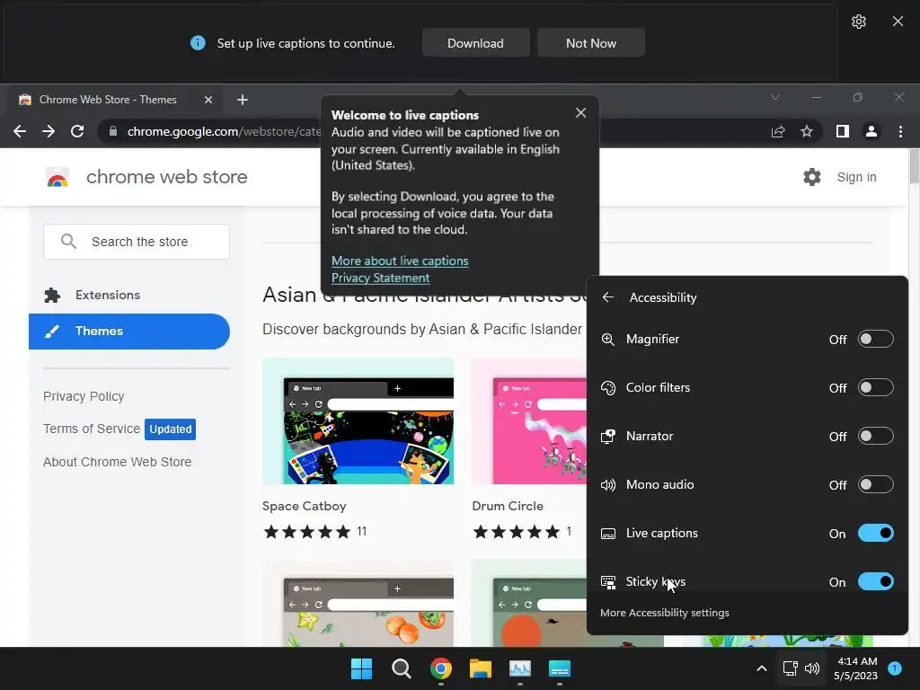This screenshot has height=690, width=920.
Task: Click the Mono audio speaker icon
Action: 608,484
